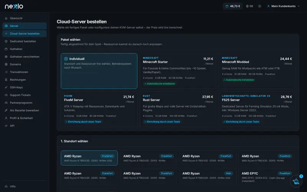Viewport: 307px width, 192px height.
Task: Click the Hilfe headset icon
Action: [x=6, y=186]
